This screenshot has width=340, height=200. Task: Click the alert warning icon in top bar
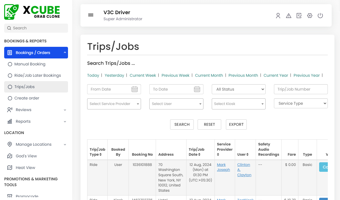pyautogui.click(x=289, y=16)
